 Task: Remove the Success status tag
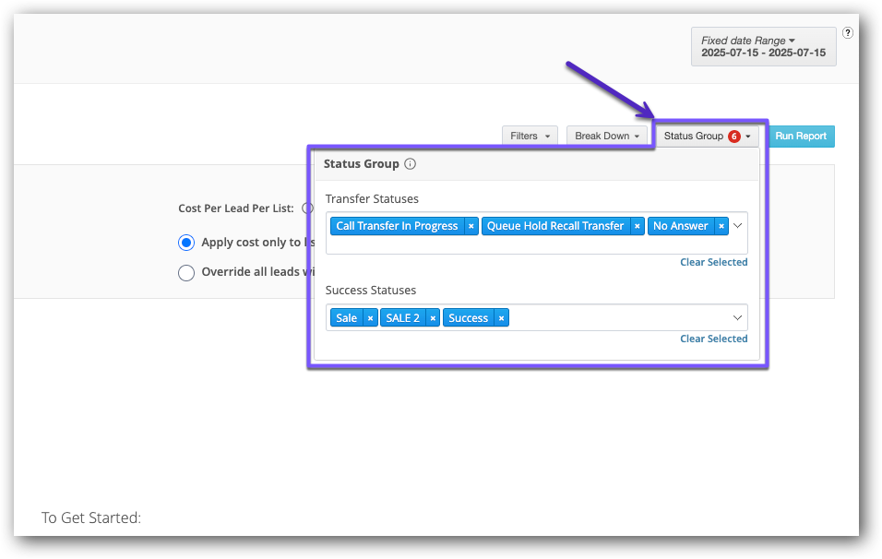pos(501,318)
